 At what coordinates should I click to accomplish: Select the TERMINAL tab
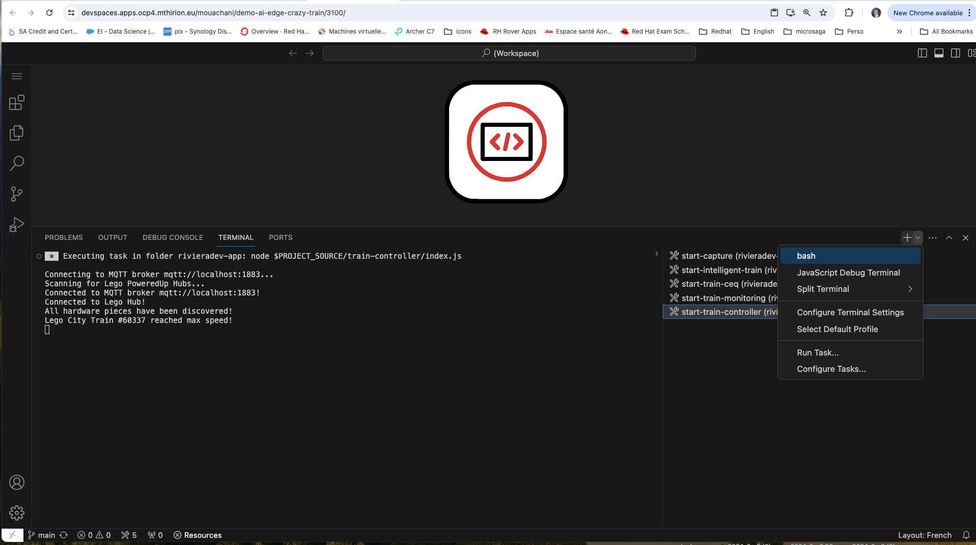click(x=236, y=237)
